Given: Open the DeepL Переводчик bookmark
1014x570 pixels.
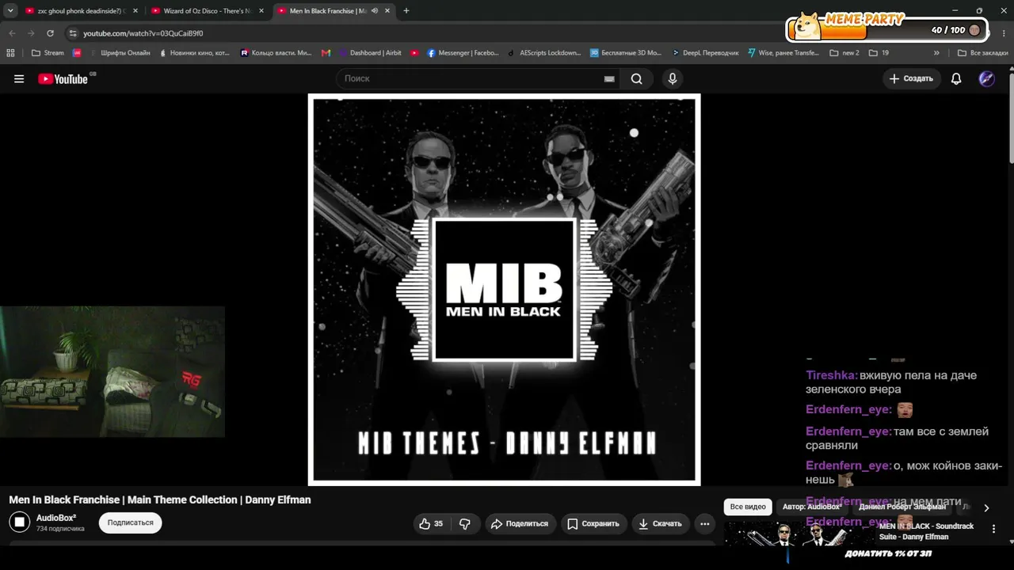Looking at the screenshot, I should pyautogui.click(x=706, y=53).
